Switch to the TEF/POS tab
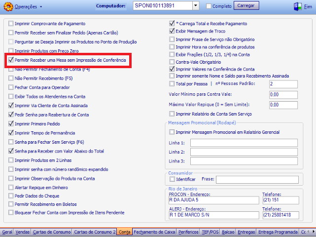 tap(210, 232)
